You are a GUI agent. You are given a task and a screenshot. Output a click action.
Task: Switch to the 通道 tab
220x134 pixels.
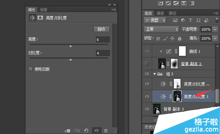pos(160,13)
